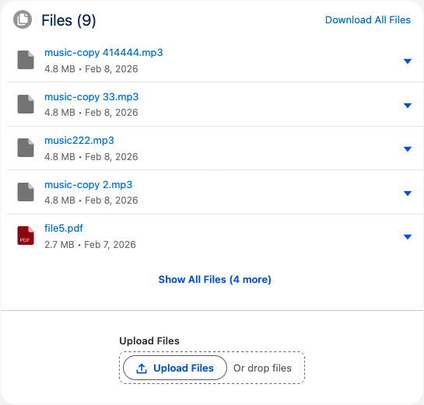
Task: Click the upload arrow icon
Action: pos(142,368)
